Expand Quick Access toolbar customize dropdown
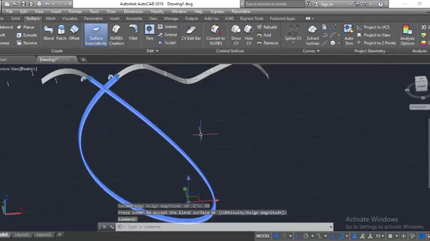Screen dimensions: 430x241 70,4
